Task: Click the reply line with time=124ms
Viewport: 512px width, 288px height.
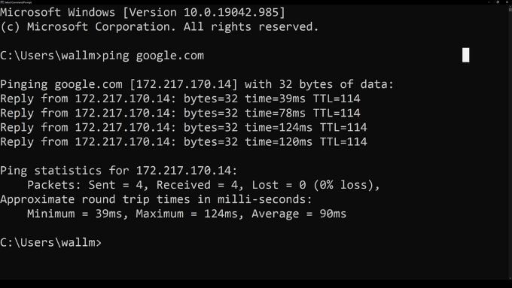Action: [x=184, y=127]
